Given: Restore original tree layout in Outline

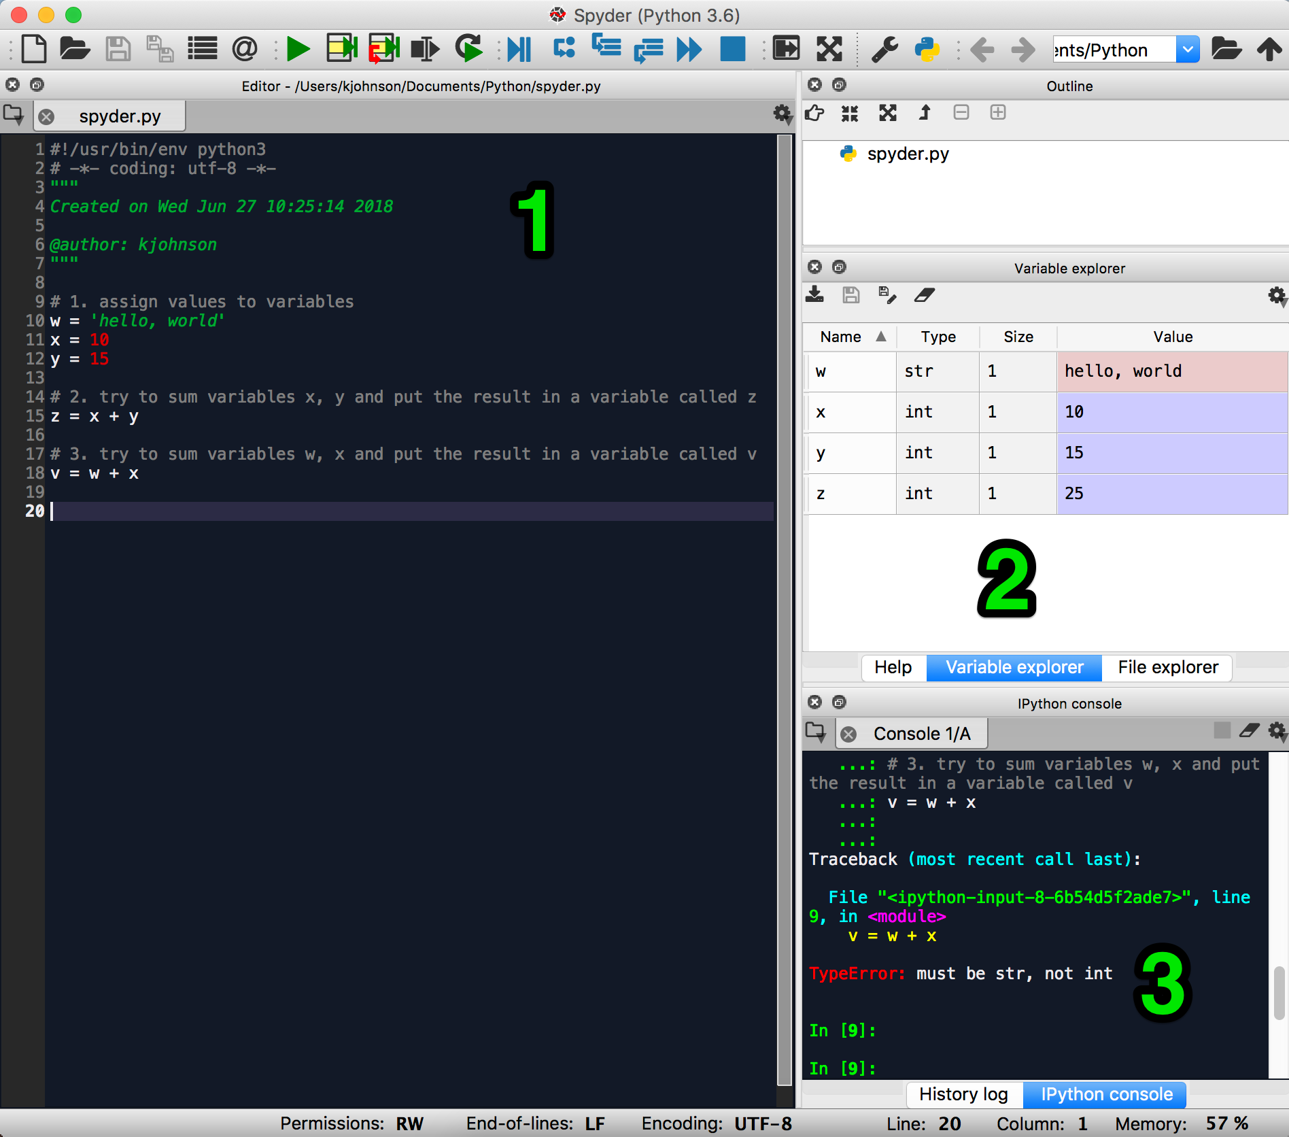Looking at the screenshot, I should [925, 113].
